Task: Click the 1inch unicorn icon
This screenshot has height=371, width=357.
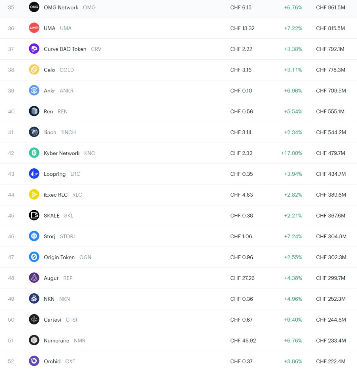Action: (34, 132)
